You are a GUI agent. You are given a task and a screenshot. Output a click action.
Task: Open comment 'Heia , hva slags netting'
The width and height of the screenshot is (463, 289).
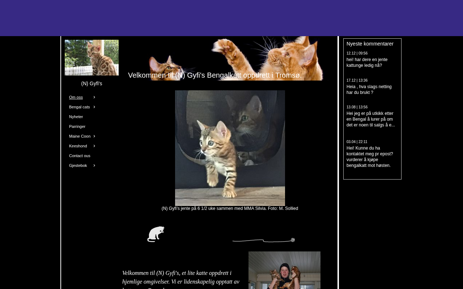click(369, 90)
